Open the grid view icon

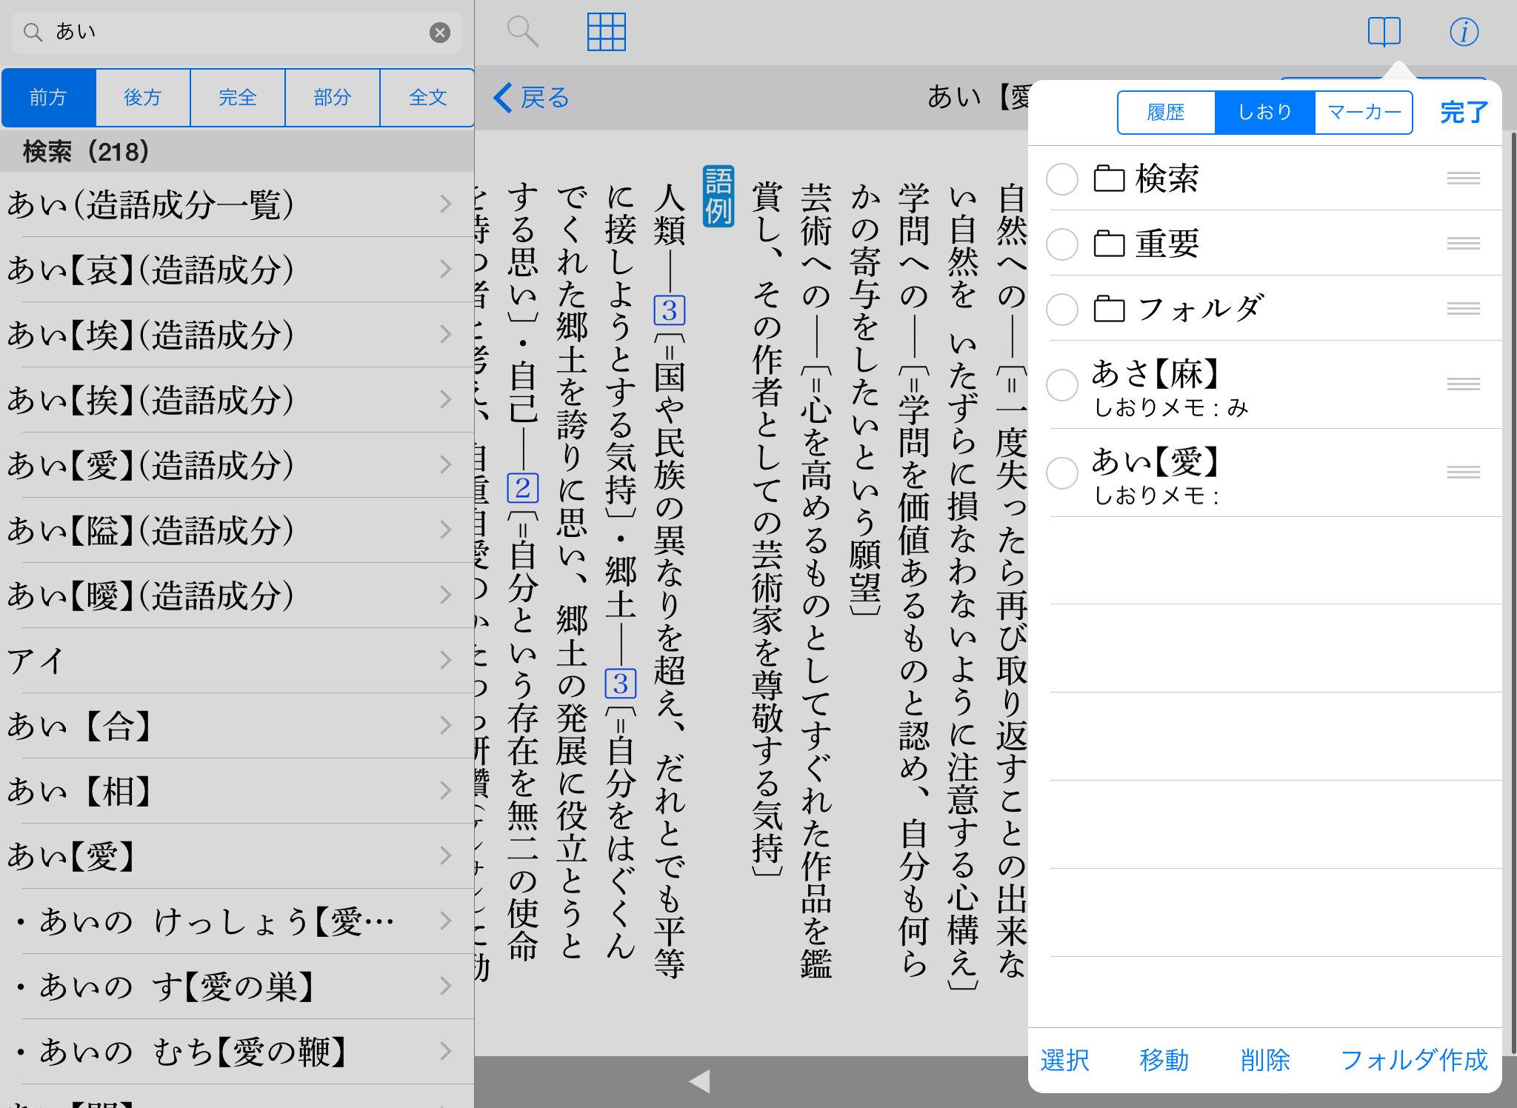click(606, 32)
